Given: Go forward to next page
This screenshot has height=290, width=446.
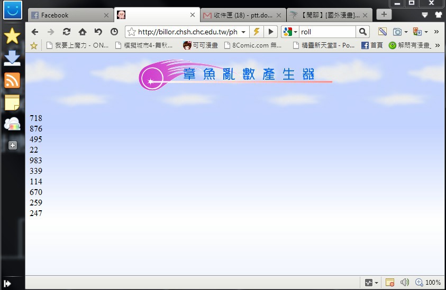Looking at the screenshot, I should tap(51, 32).
